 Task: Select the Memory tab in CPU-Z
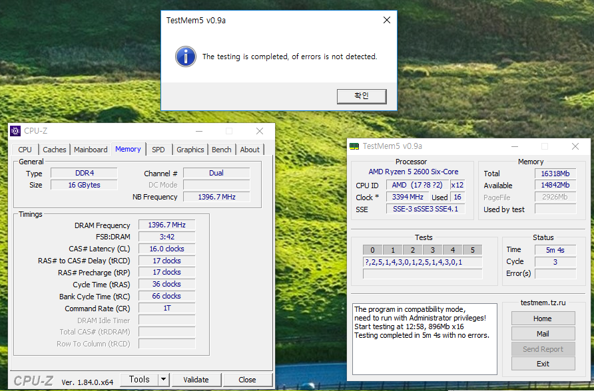point(128,149)
